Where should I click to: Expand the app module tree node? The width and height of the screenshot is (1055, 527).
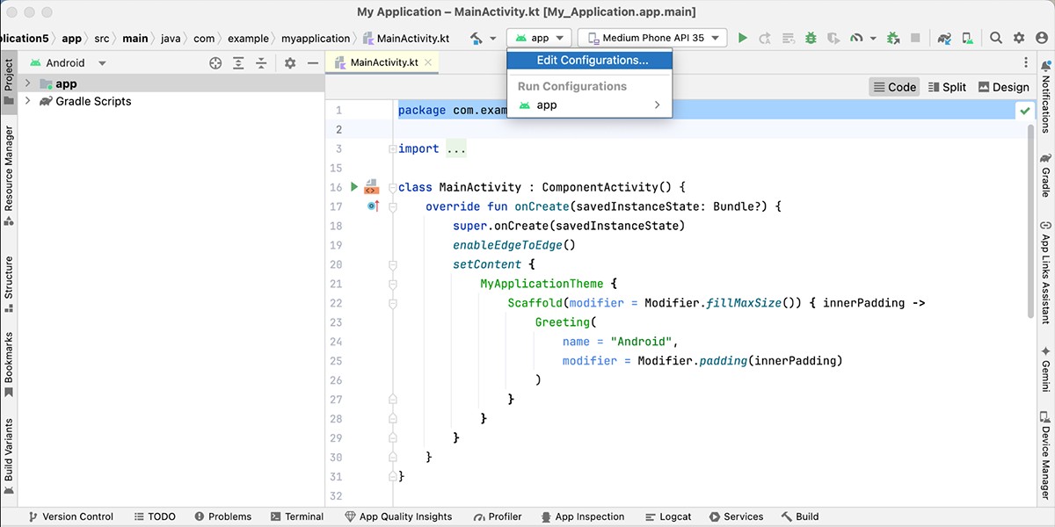click(x=28, y=83)
